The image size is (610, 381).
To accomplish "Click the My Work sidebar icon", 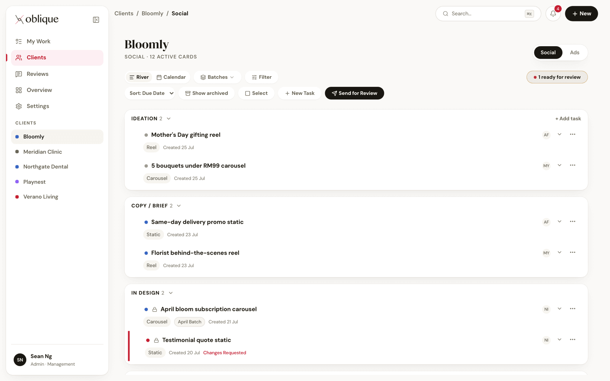I will tap(19, 42).
